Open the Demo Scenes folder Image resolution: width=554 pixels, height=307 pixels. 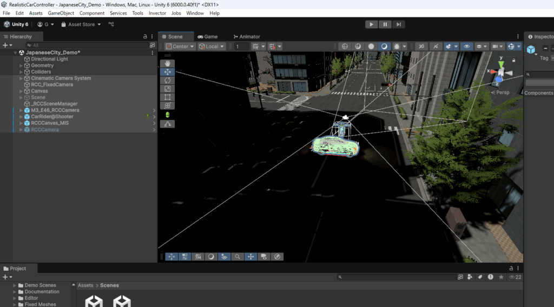40,285
